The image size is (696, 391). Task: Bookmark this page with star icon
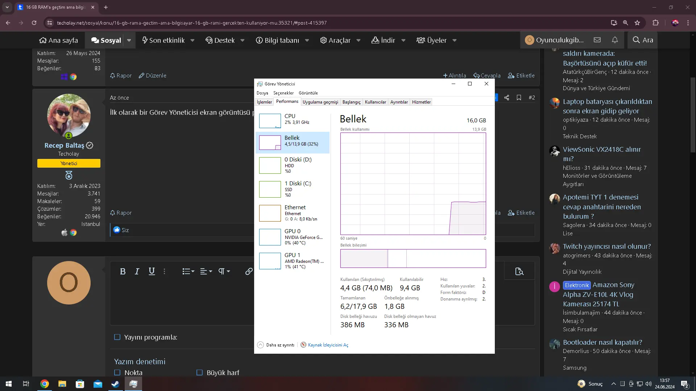[637, 22]
